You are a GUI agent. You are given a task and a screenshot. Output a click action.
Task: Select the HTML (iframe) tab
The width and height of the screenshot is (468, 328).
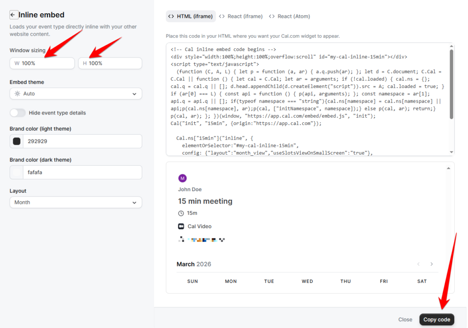coord(191,16)
